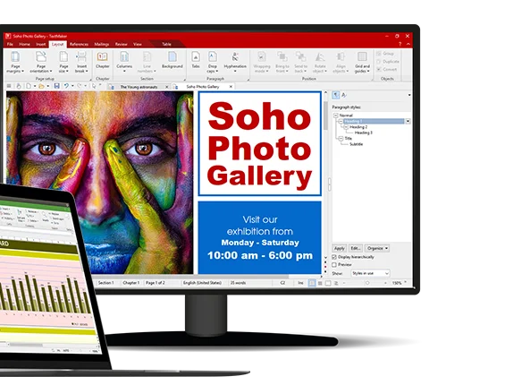
Task: Click the zoom slider in status bar
Action: (x=367, y=283)
